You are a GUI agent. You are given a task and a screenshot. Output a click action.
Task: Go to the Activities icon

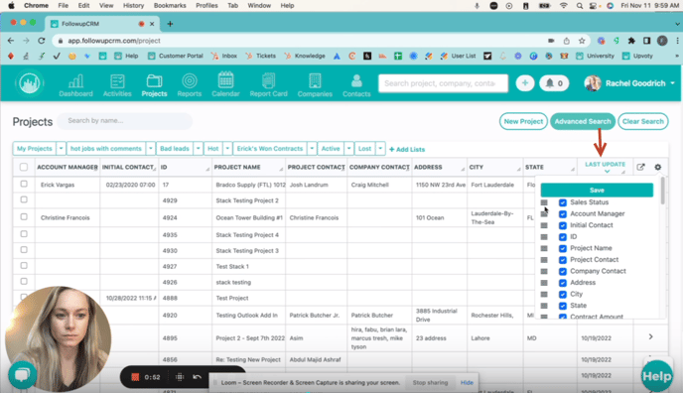[x=117, y=81]
